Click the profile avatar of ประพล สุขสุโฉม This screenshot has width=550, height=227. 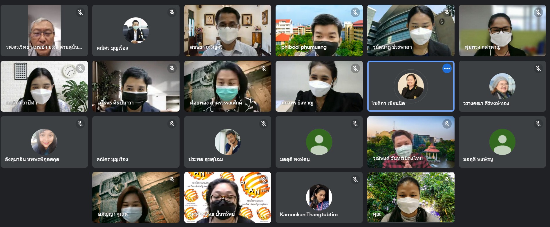227,142
